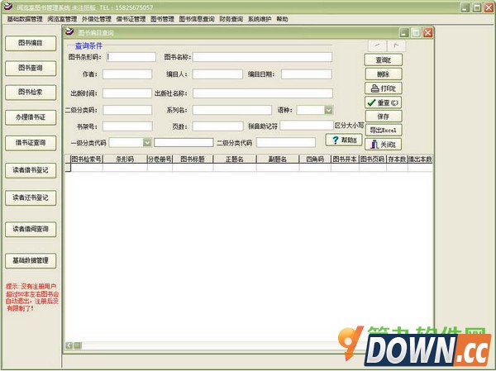Screen dimensions: 496x371
Task: Click the 保存 button
Action: [383, 116]
